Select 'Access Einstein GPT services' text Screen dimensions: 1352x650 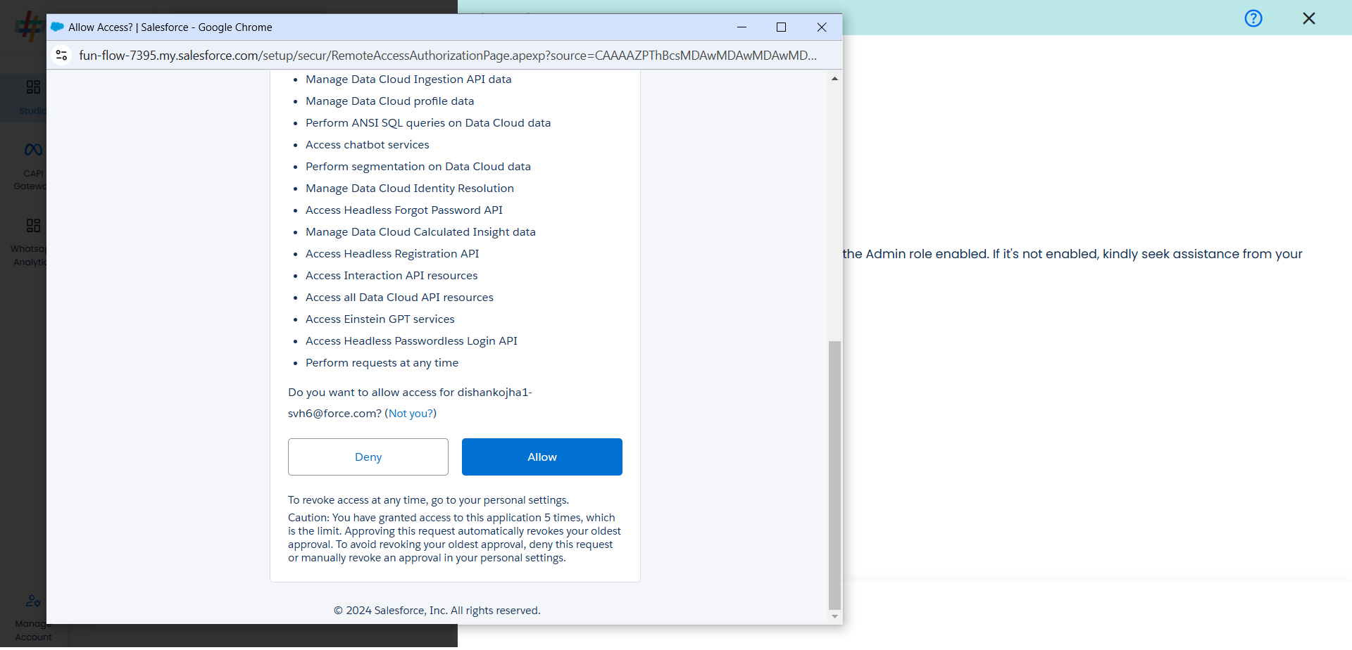pyautogui.click(x=380, y=319)
